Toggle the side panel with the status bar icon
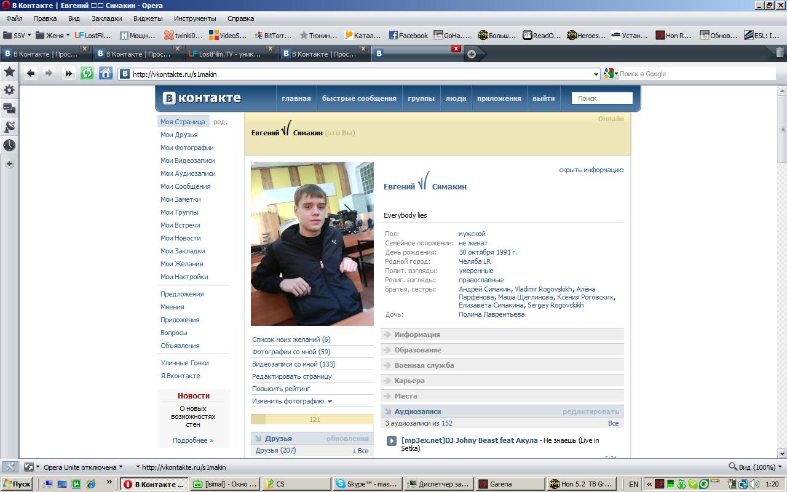 click(x=10, y=467)
